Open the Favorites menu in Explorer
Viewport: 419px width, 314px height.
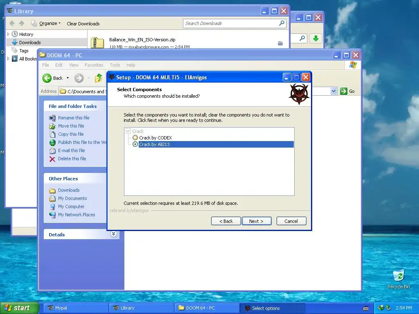click(94, 65)
